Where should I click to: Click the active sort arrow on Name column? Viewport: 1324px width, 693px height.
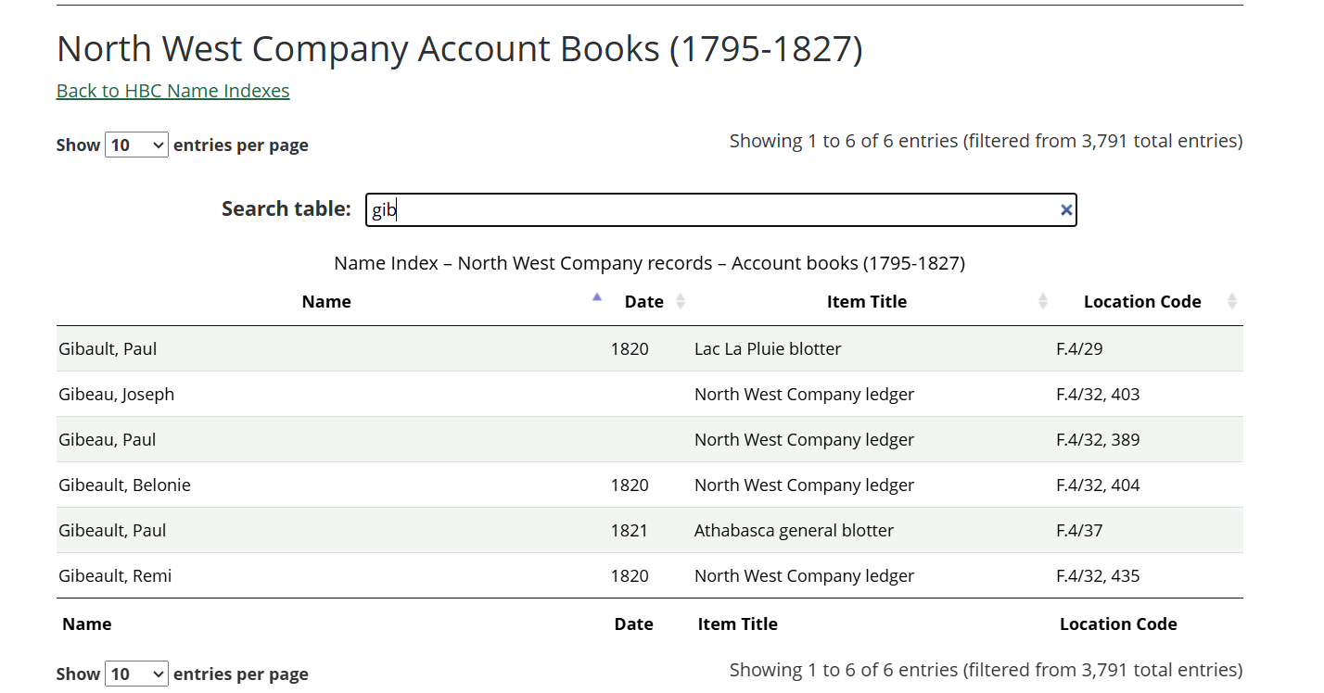point(596,296)
